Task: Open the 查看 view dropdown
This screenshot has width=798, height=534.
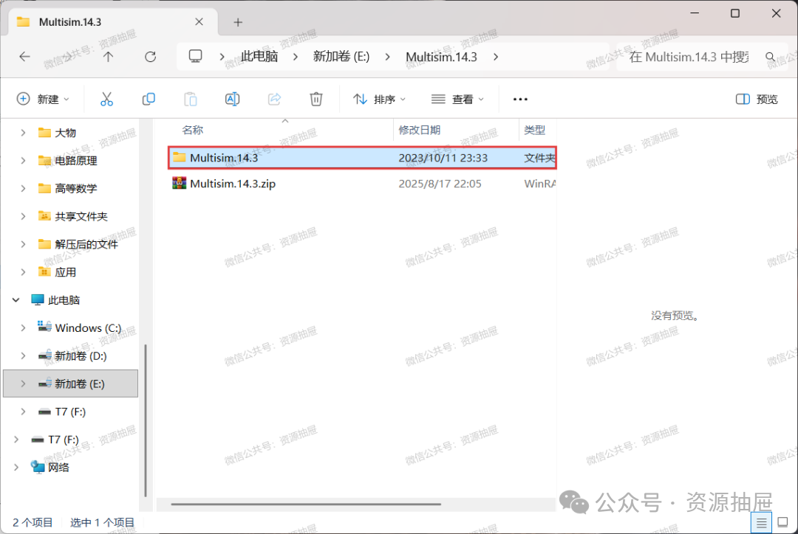Action: click(x=457, y=99)
